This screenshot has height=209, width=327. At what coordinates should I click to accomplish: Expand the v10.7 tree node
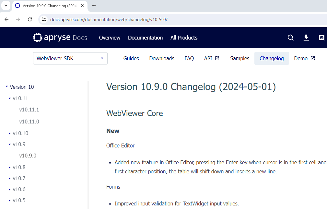(x=10, y=178)
